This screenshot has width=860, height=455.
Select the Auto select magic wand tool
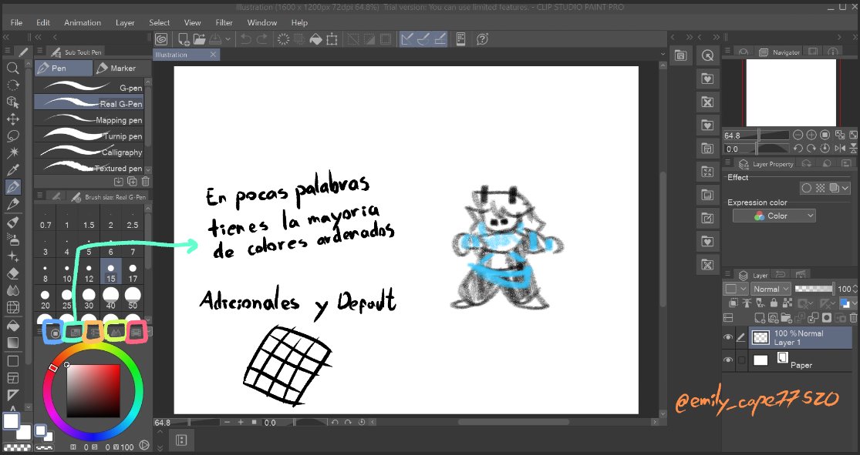point(12,152)
